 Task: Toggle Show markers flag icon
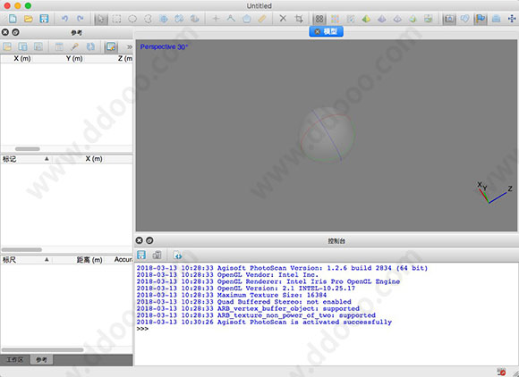(481, 19)
